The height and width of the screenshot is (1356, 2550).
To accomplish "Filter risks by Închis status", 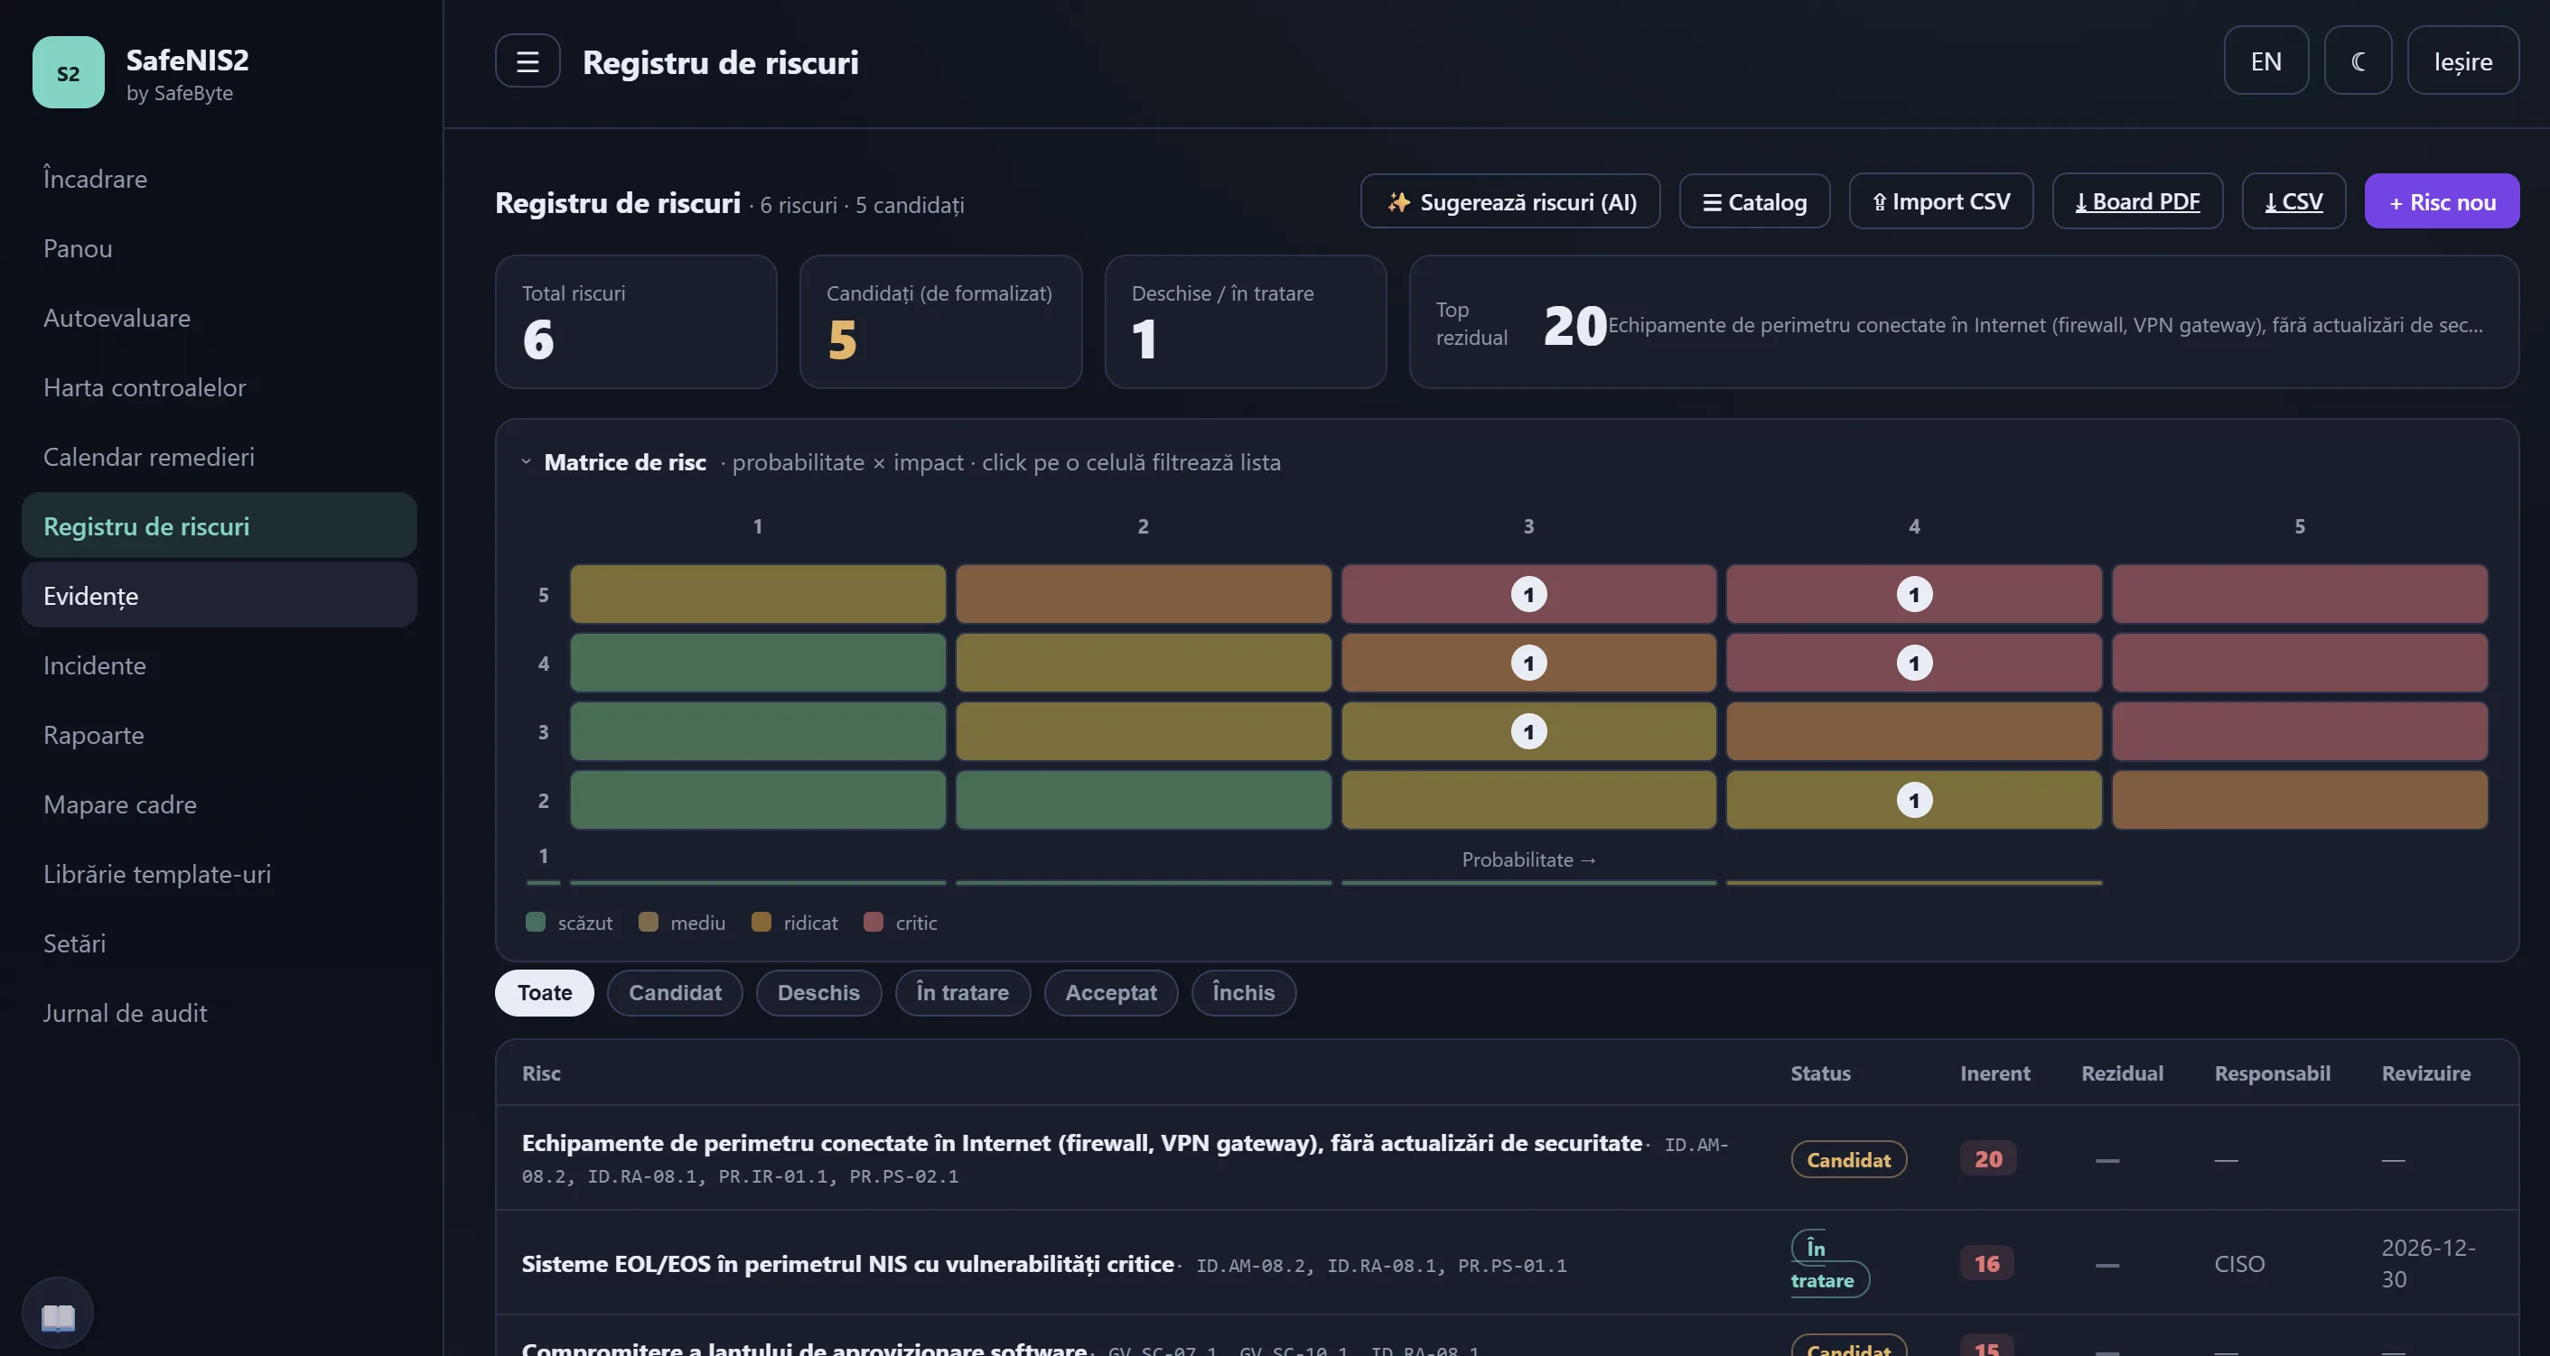I will click(1243, 993).
